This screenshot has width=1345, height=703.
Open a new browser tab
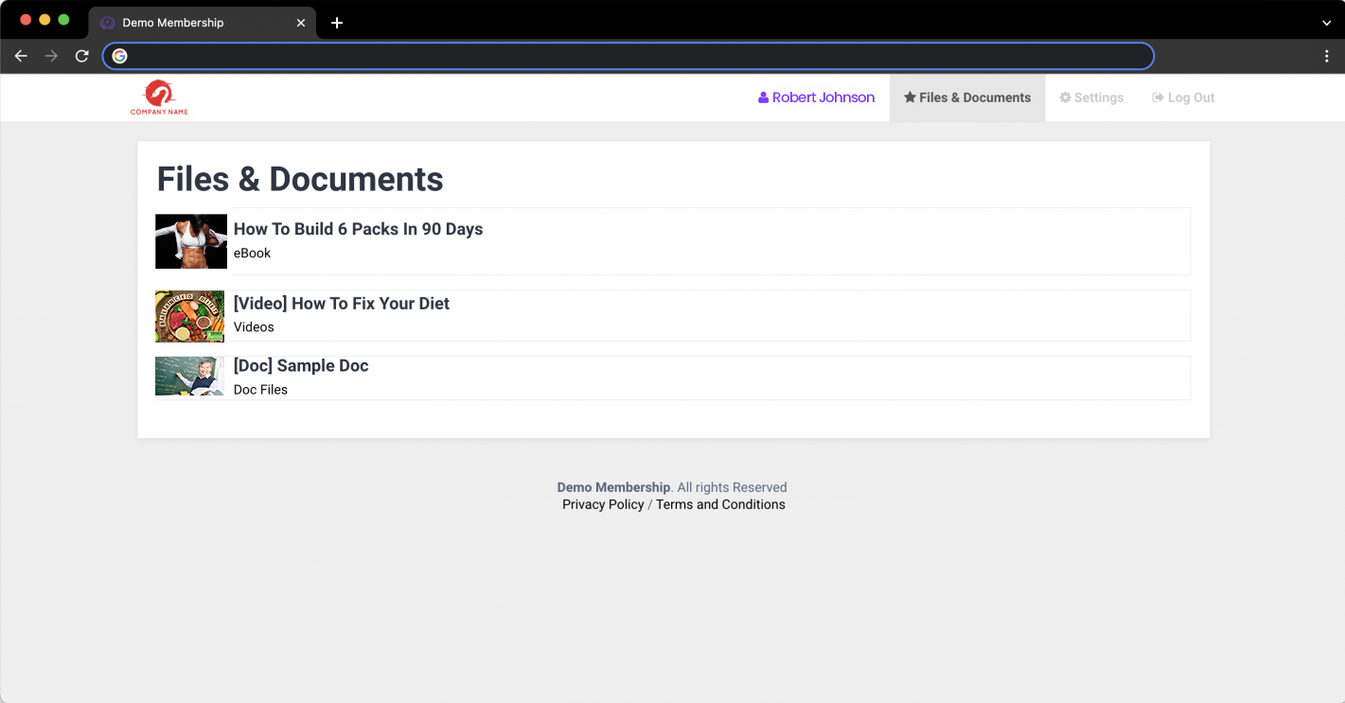337,23
